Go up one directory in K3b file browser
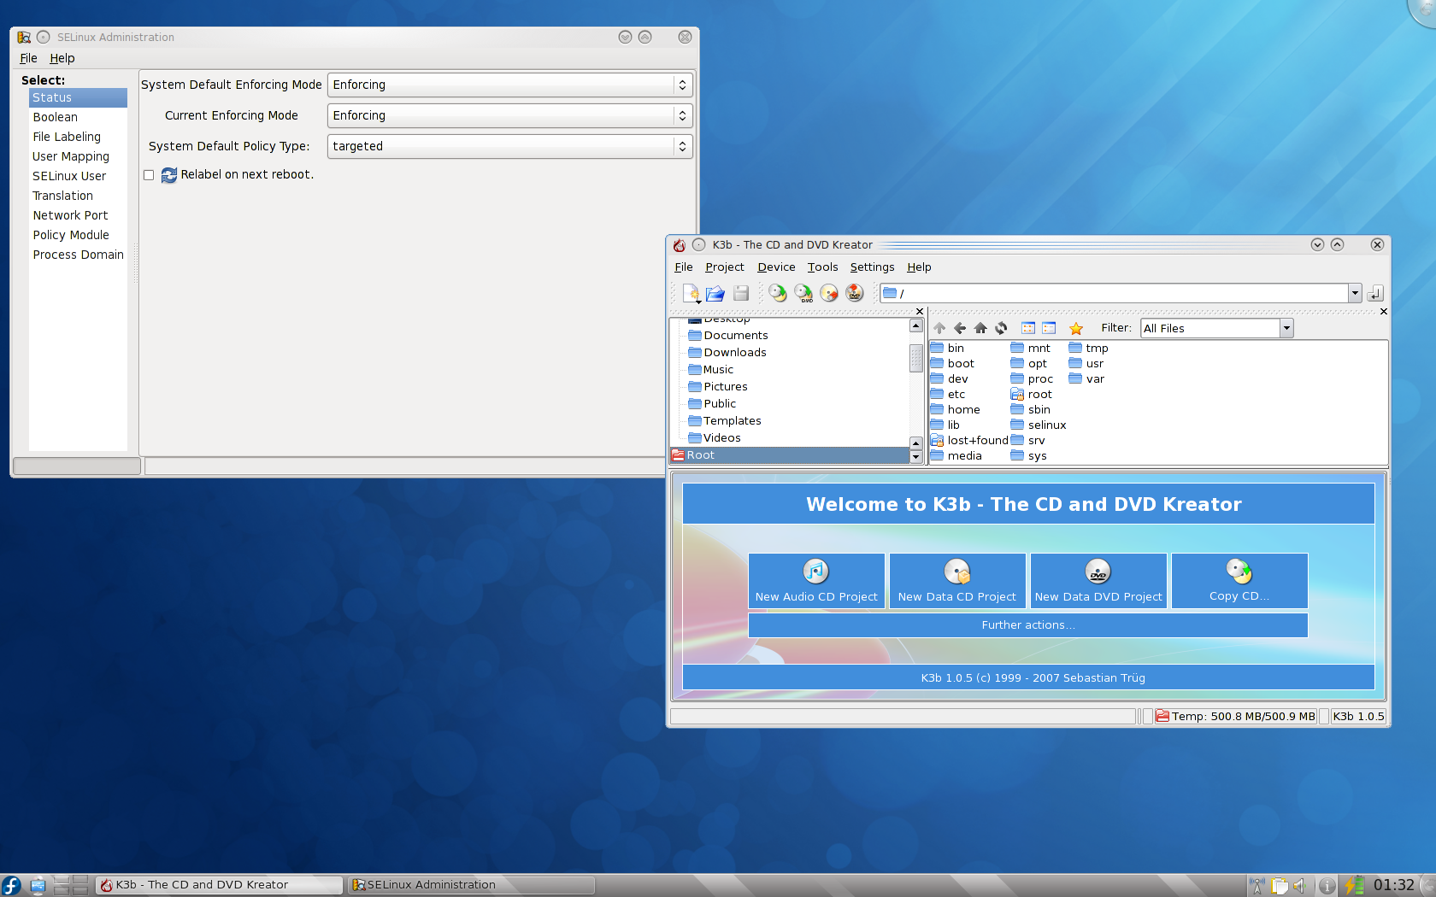Viewport: 1436px width, 897px height. [x=939, y=328]
